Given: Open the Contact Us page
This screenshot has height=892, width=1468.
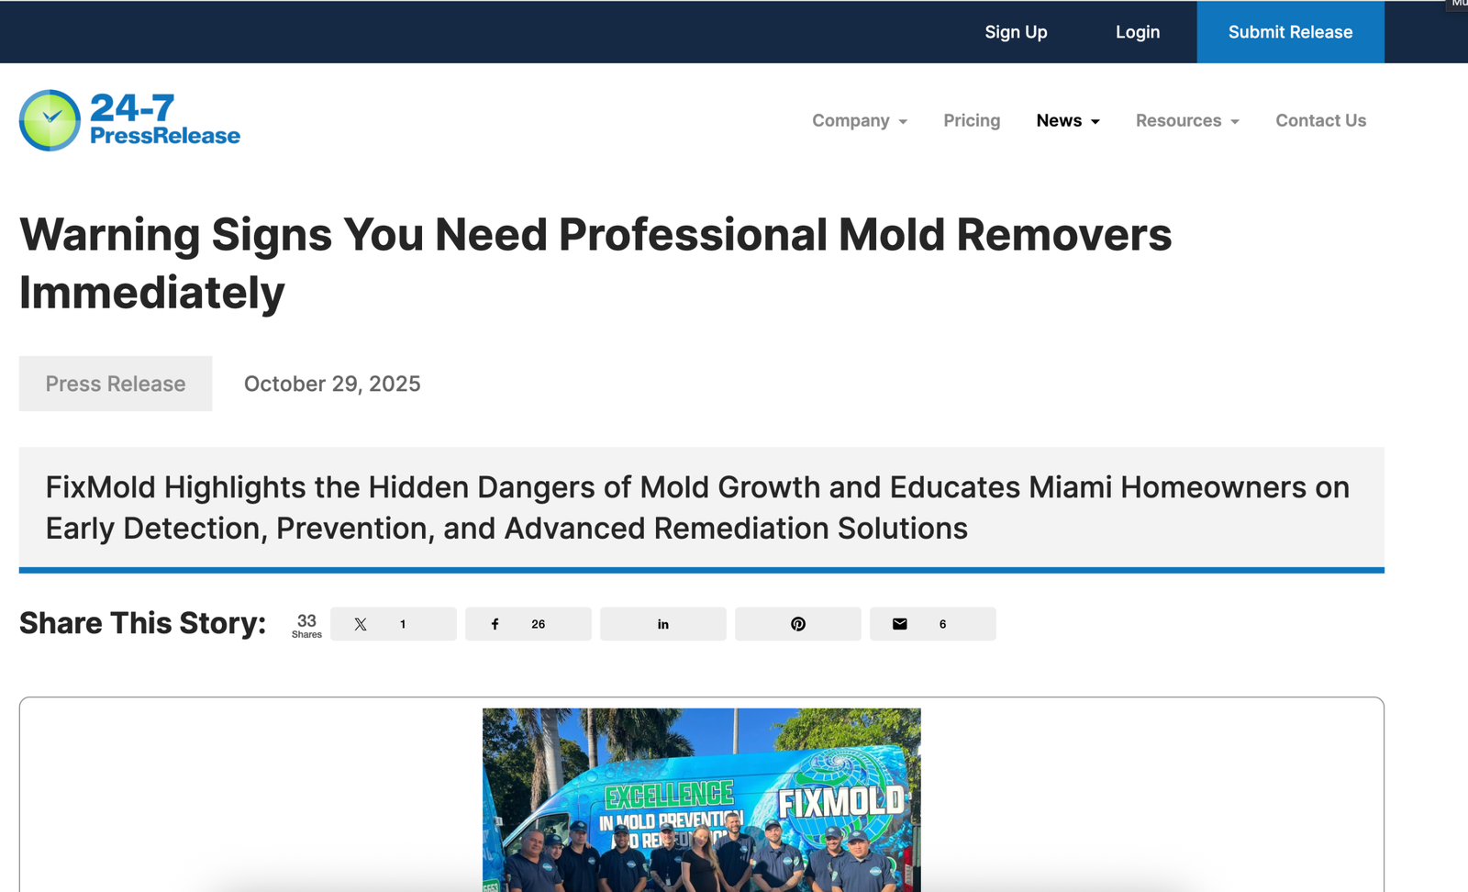Looking at the screenshot, I should coord(1320,121).
